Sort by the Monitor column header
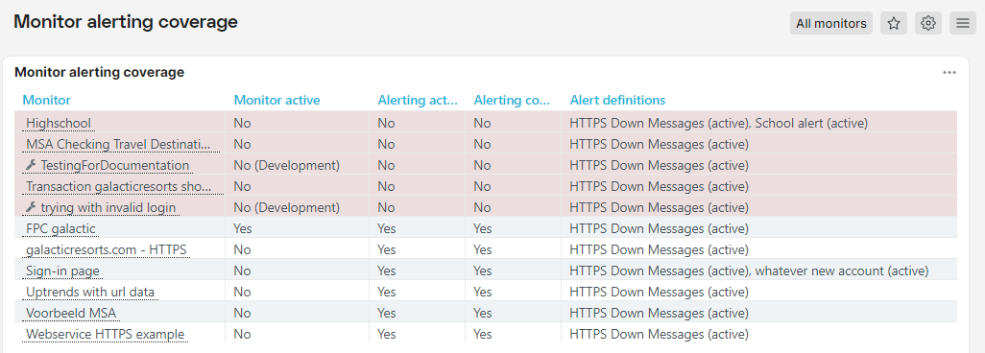The height and width of the screenshot is (353, 985). tap(46, 100)
